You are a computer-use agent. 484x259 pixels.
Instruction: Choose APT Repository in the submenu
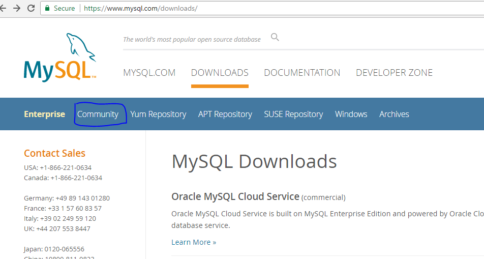tap(225, 114)
